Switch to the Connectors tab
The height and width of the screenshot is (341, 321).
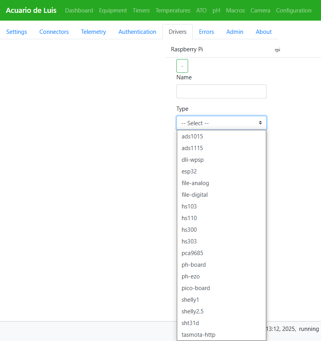[54, 32]
